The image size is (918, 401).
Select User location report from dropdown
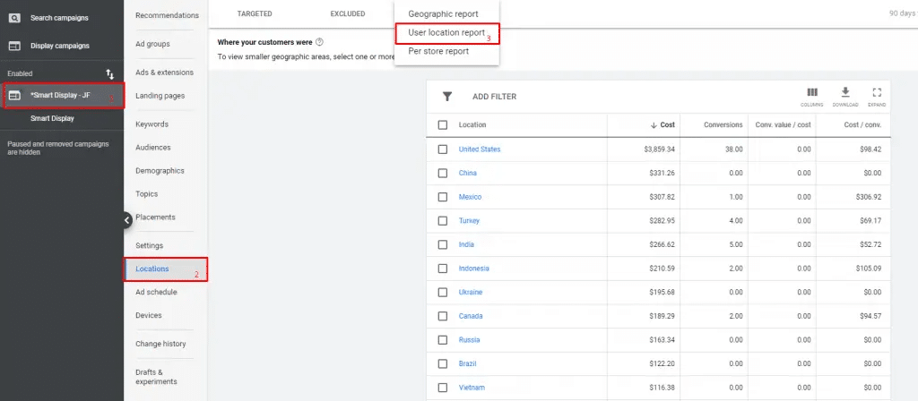(446, 33)
